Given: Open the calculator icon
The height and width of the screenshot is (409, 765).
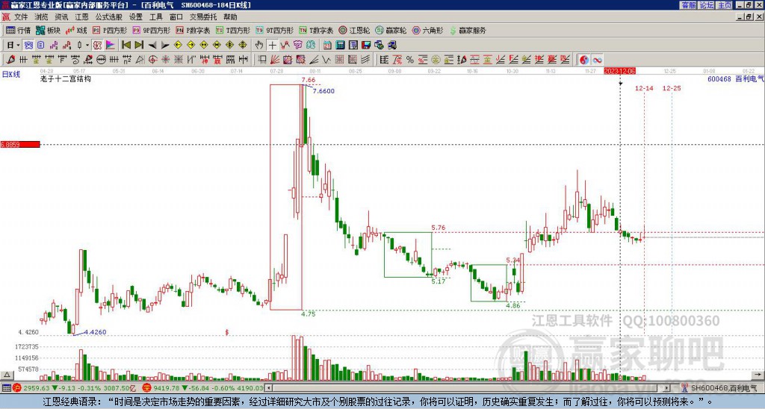Looking at the screenshot, I should [340, 45].
